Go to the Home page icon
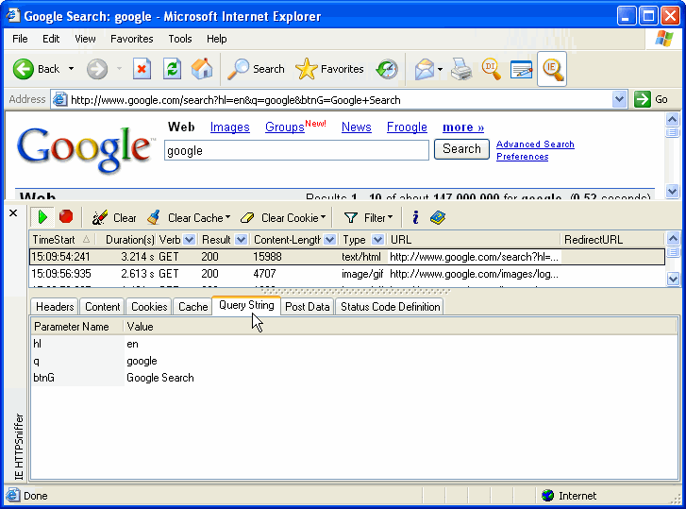Viewport: 686px width, 509px height. tap(202, 69)
